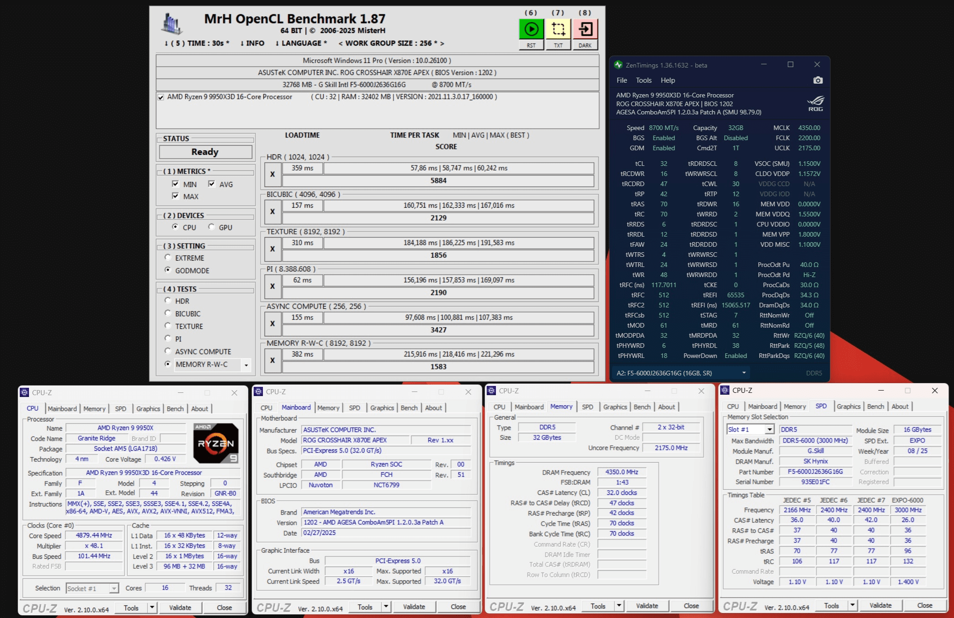Select the BICUBIC test radio button
This screenshot has height=618, width=954.
[168, 313]
